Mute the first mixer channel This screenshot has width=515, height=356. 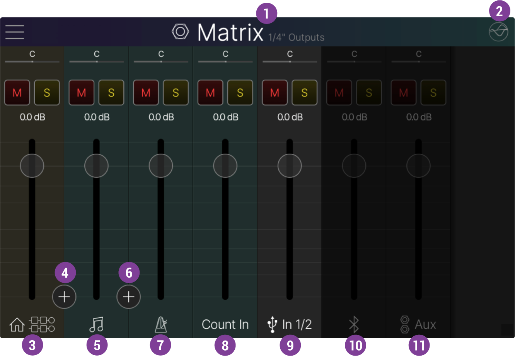pos(17,92)
